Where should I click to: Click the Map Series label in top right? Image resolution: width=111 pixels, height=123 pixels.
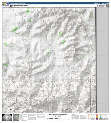[101, 5]
